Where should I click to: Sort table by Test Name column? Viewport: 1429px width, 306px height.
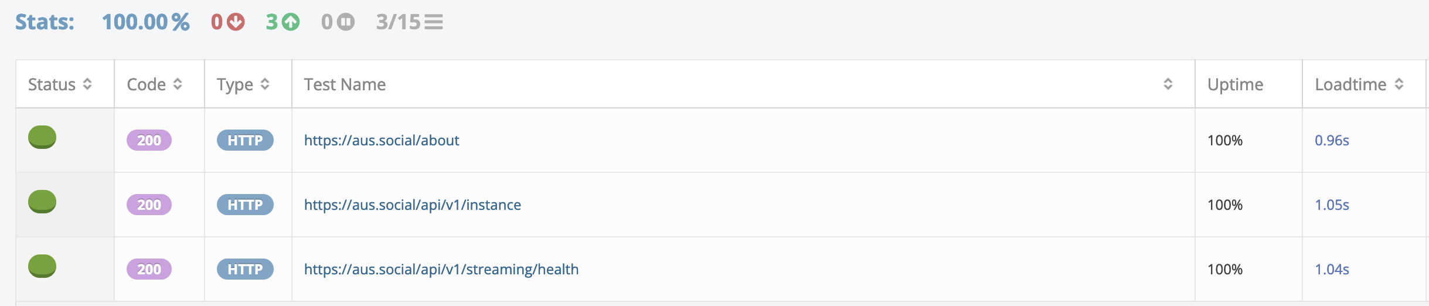(x=1168, y=84)
